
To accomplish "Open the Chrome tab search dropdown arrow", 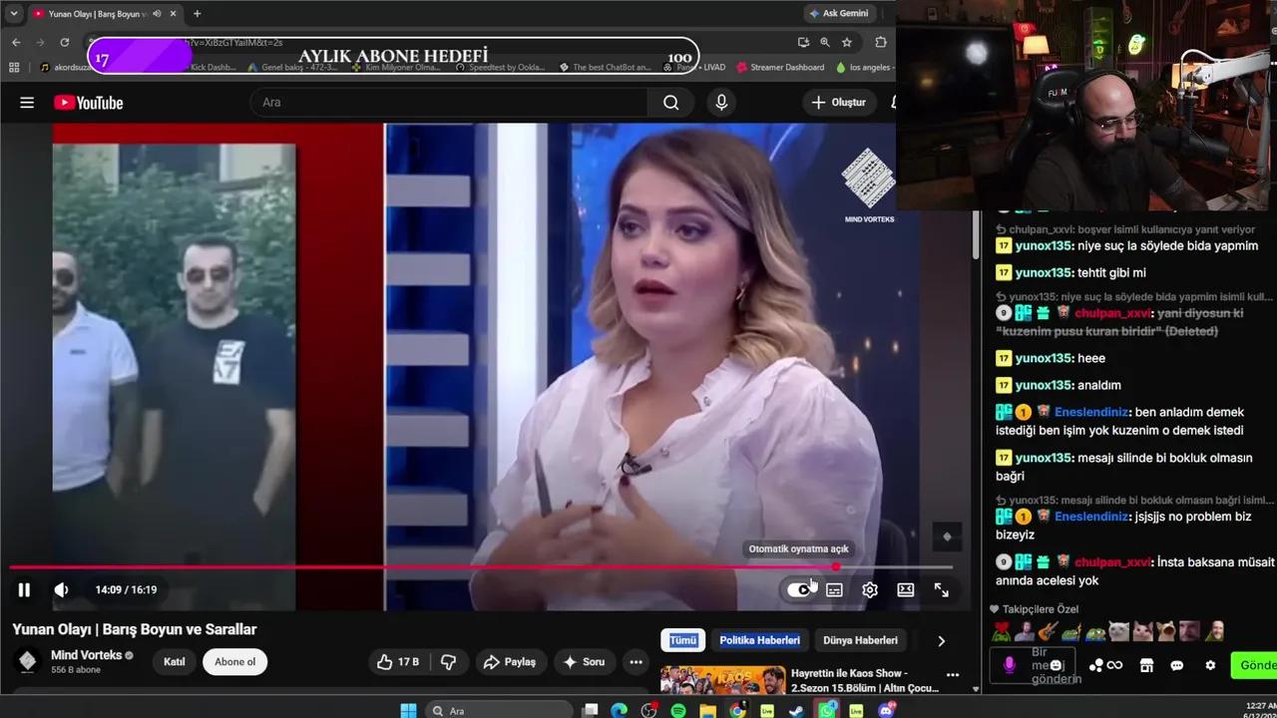I will click(x=14, y=14).
